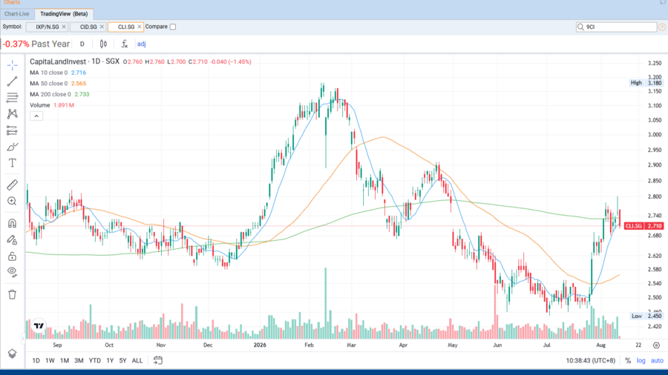Open chart settings gear on time axis
The image size is (668, 375).
[657, 345]
